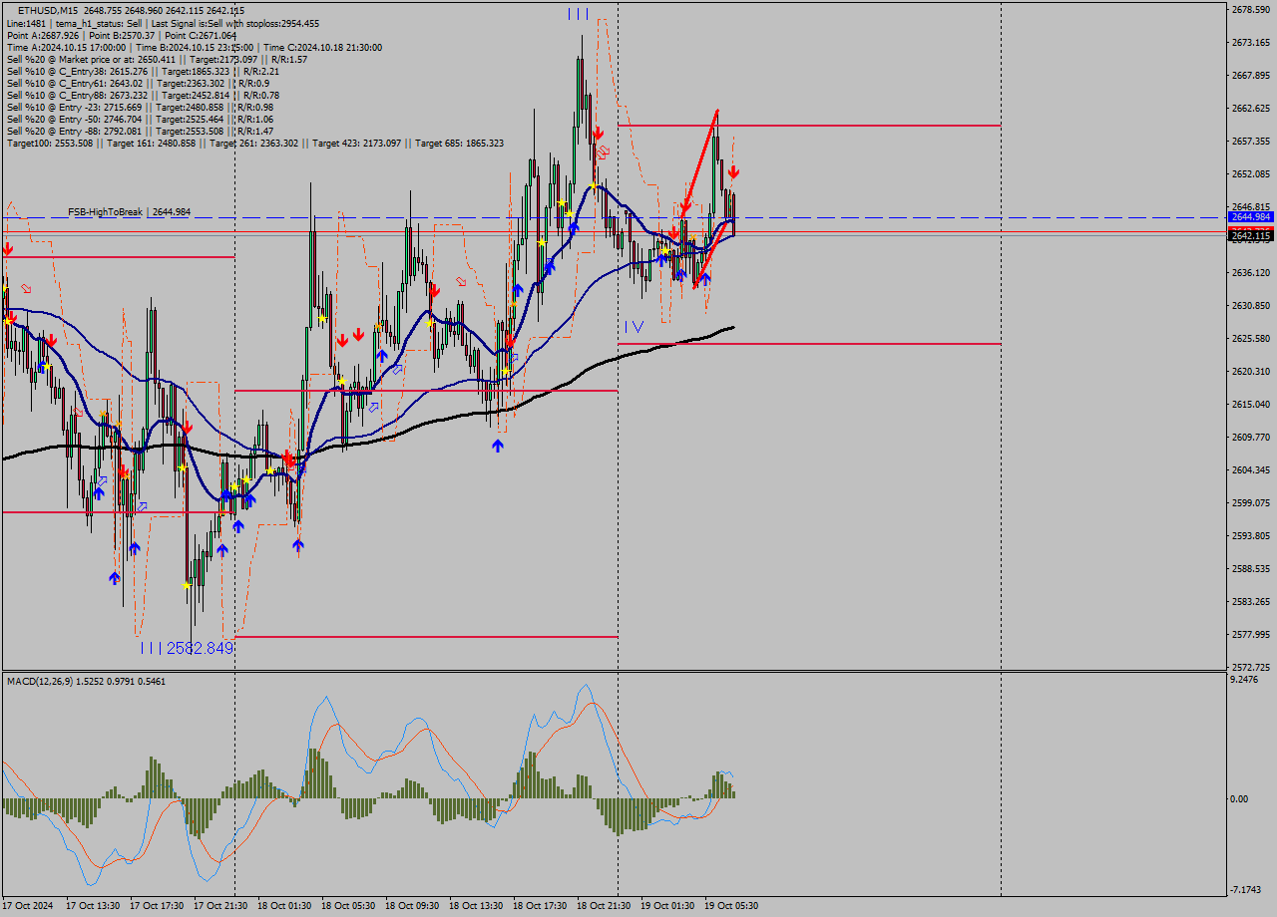Click price axis value 2583.265
Image resolution: width=1277 pixels, height=917 pixels.
point(1250,602)
